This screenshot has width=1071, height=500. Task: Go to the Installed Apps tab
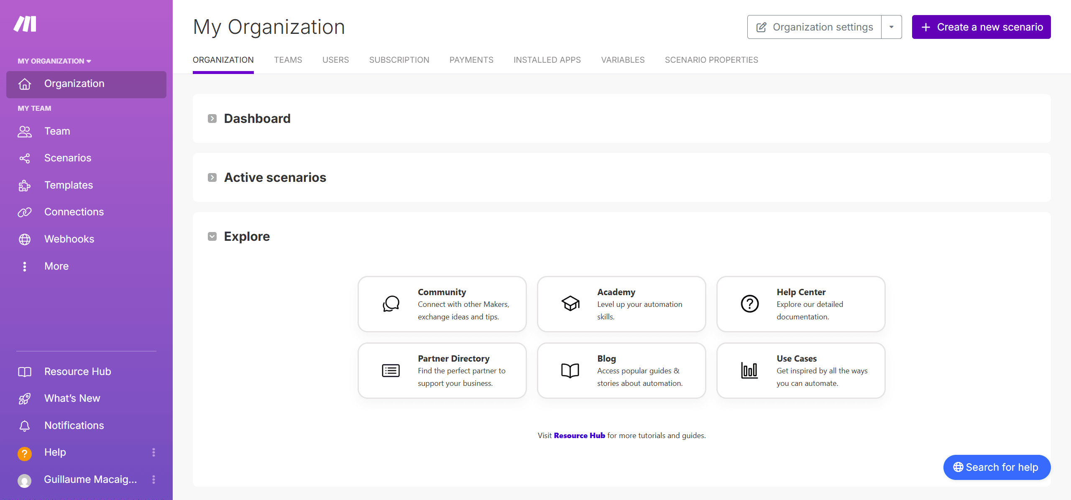[547, 60]
